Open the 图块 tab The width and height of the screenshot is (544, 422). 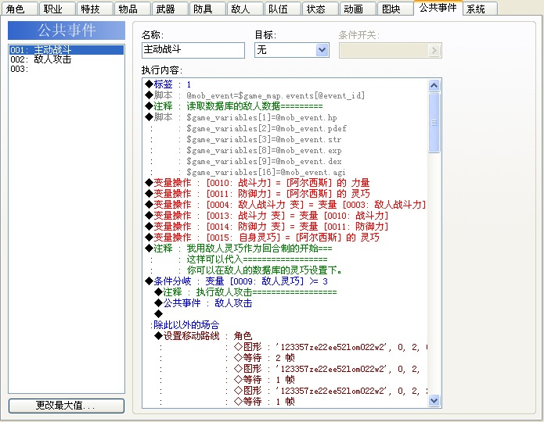394,9
